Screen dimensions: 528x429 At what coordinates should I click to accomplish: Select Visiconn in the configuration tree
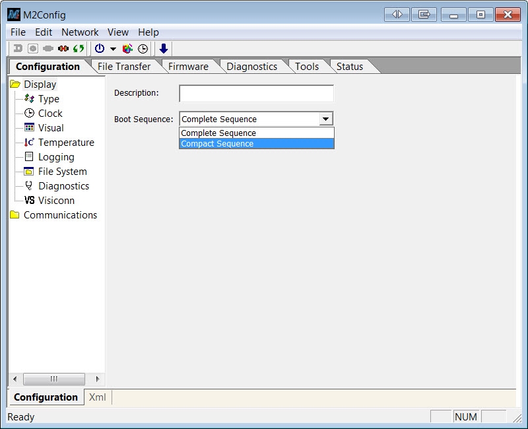pos(56,201)
